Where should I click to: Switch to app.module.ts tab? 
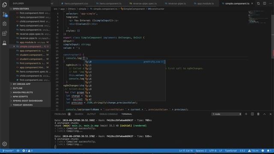(204, 3)
